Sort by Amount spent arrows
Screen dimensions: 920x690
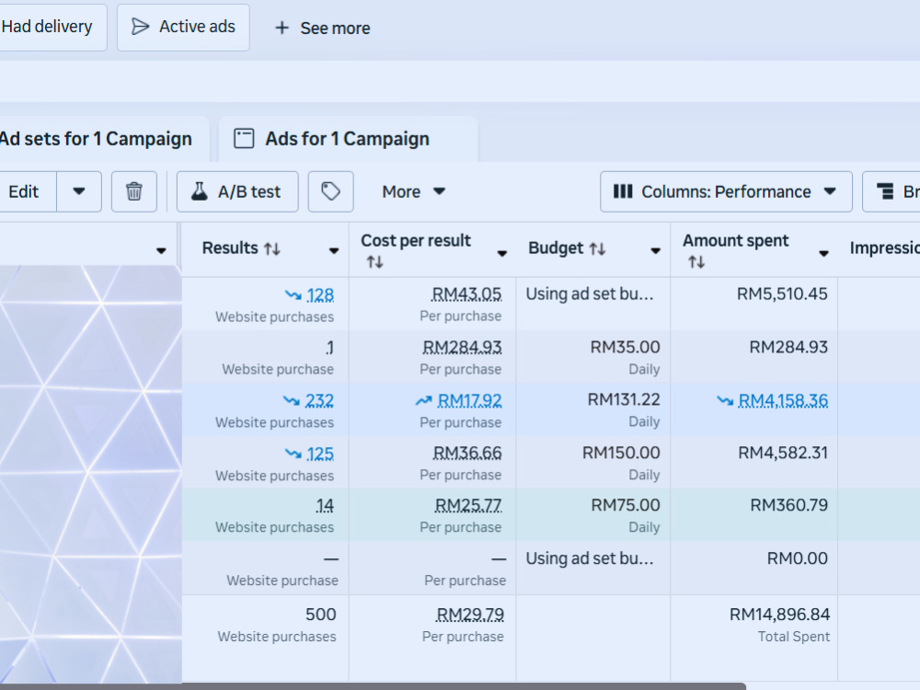(x=696, y=262)
